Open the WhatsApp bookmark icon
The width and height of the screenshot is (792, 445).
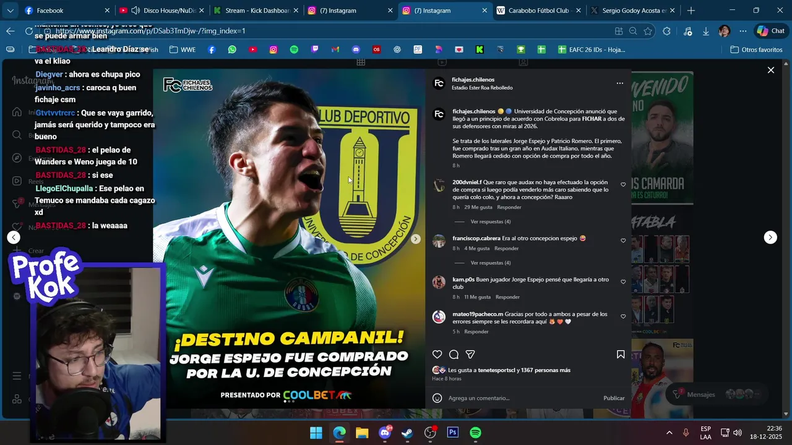(x=232, y=49)
